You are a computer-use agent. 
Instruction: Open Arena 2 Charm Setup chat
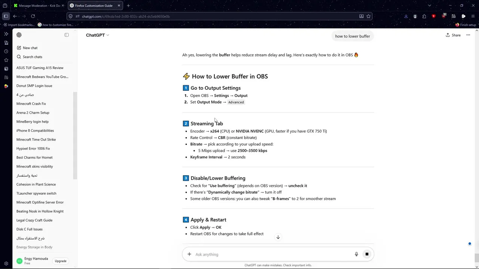(x=33, y=112)
